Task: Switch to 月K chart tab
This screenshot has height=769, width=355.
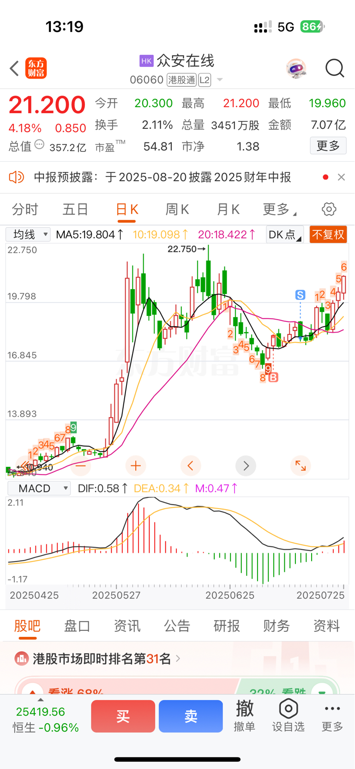Action: tap(228, 210)
